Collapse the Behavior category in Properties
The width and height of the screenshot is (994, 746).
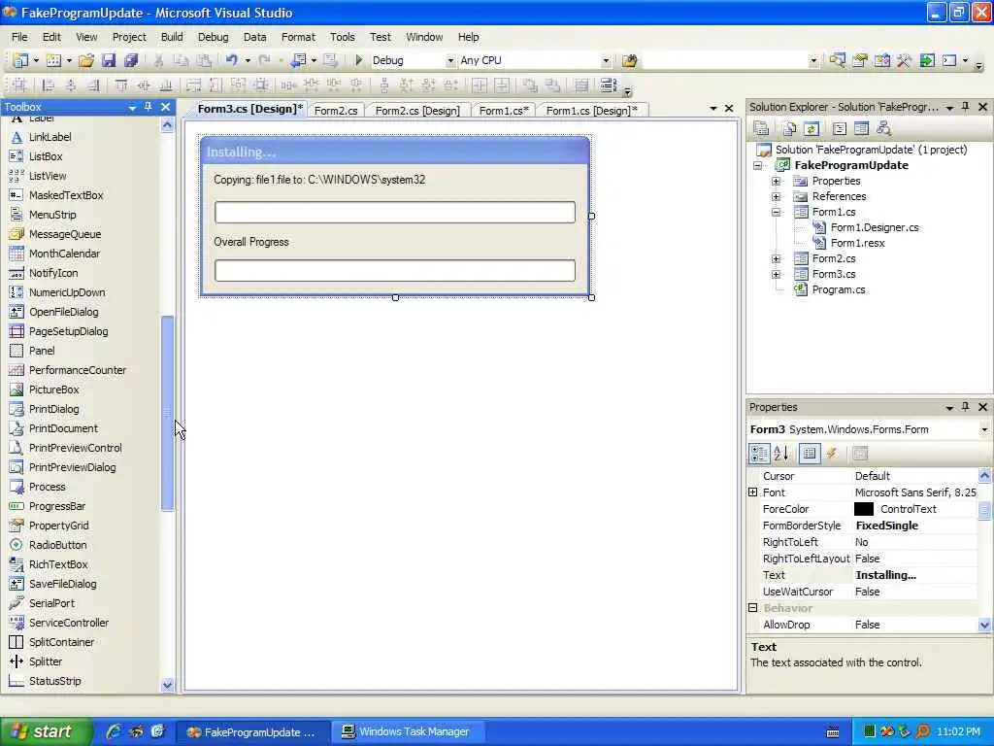(753, 608)
